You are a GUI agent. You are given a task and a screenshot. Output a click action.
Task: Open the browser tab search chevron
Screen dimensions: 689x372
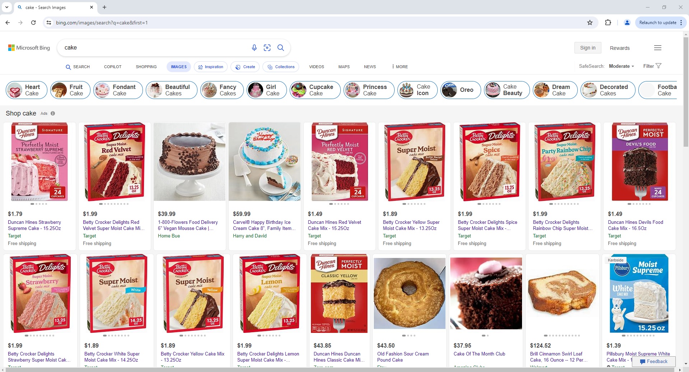pos(7,7)
